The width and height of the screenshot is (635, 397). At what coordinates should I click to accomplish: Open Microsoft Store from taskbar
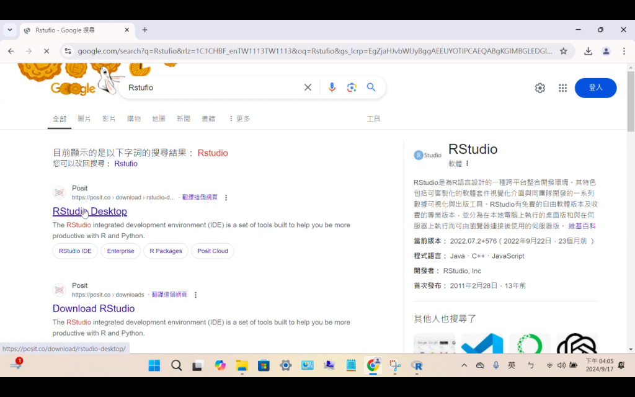tap(264, 365)
